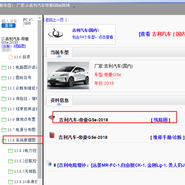185x185 pixels.
Task: Expand the 13.5 线束极其连接 folder
Action: [x=22, y=109]
